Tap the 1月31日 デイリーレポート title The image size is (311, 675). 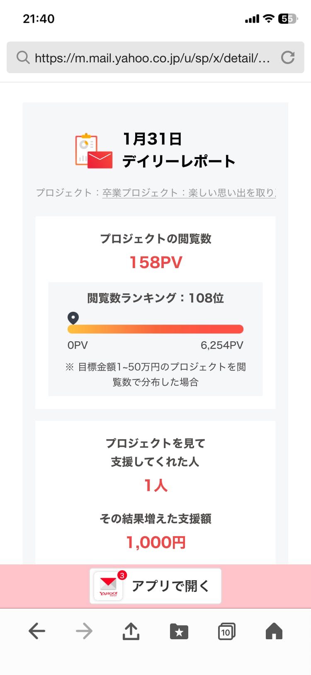[178, 150]
